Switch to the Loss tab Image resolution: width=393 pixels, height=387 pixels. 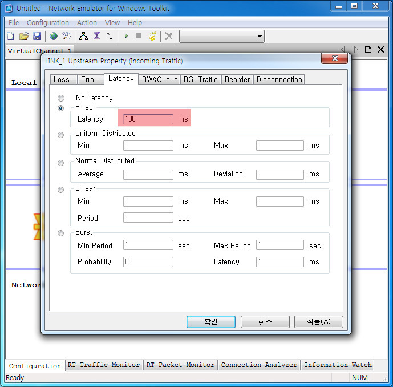pos(63,79)
